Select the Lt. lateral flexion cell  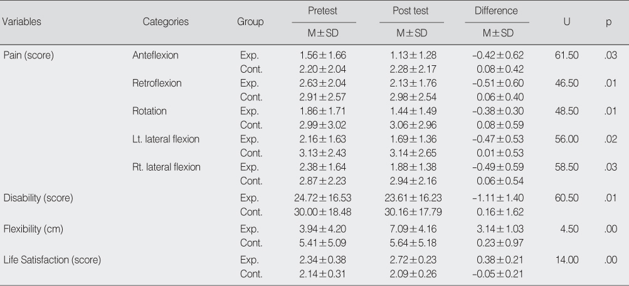pyautogui.click(x=166, y=139)
